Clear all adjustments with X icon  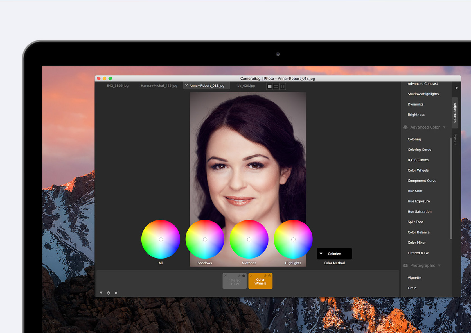coord(116,293)
